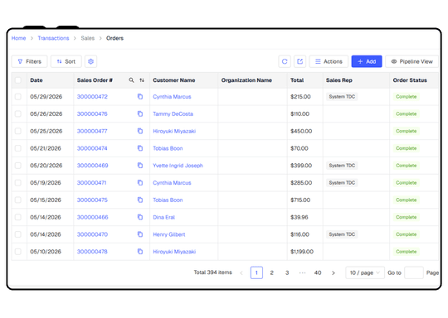Open customer Tammy DeCosta

click(x=173, y=113)
